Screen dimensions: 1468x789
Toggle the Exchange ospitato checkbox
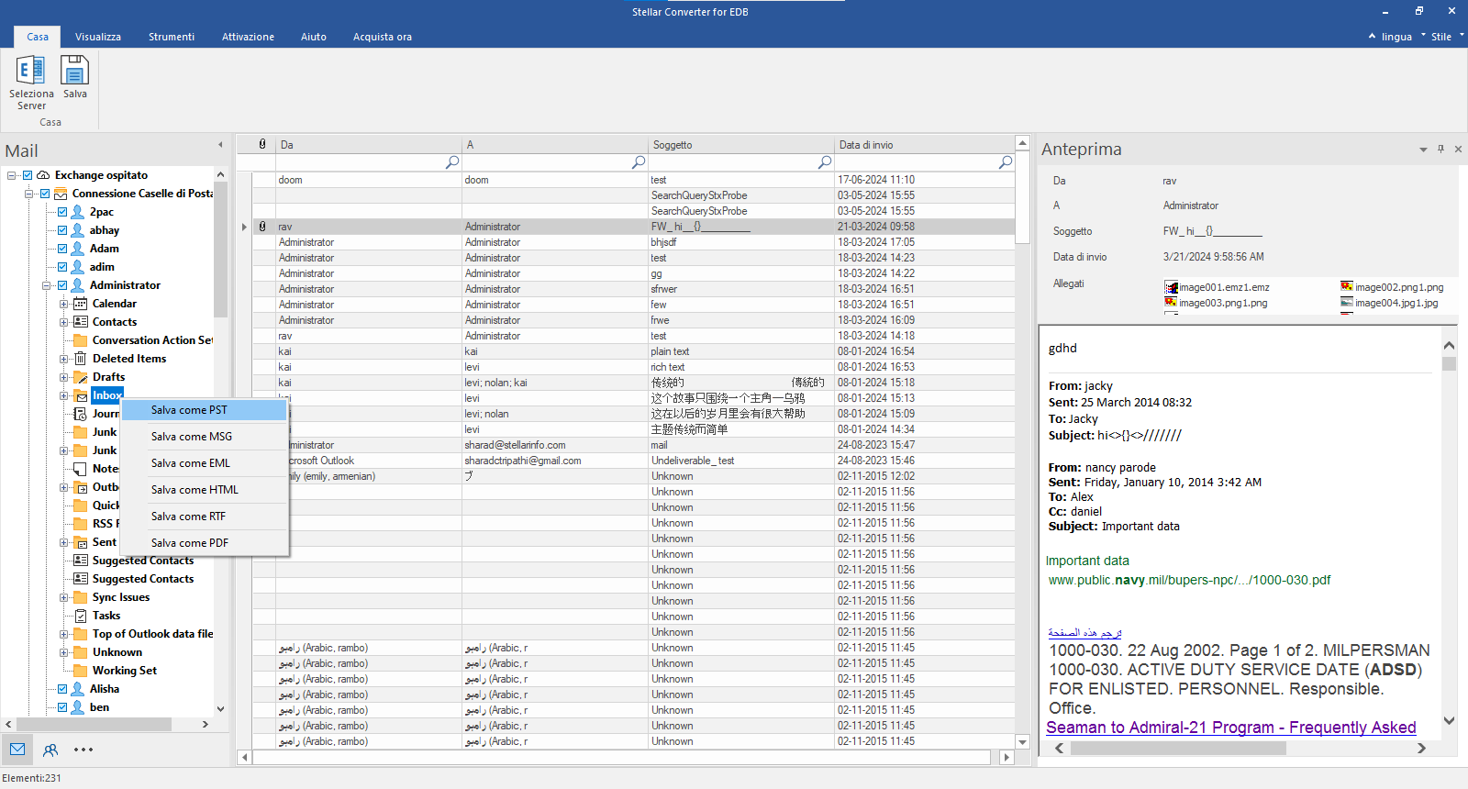[28, 175]
